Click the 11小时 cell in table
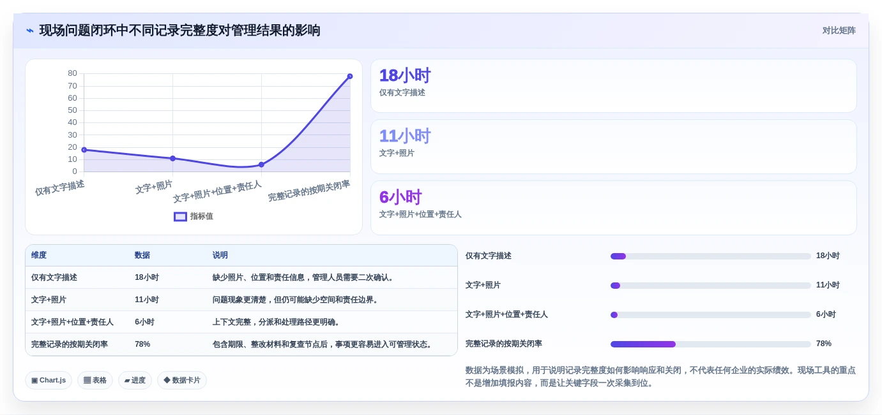 (147, 300)
